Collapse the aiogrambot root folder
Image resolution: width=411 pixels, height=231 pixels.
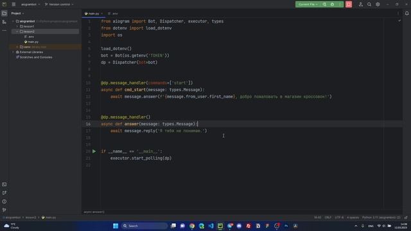click(13, 21)
